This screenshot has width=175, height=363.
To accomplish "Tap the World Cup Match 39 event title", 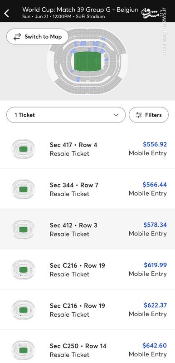I will tap(80, 10).
